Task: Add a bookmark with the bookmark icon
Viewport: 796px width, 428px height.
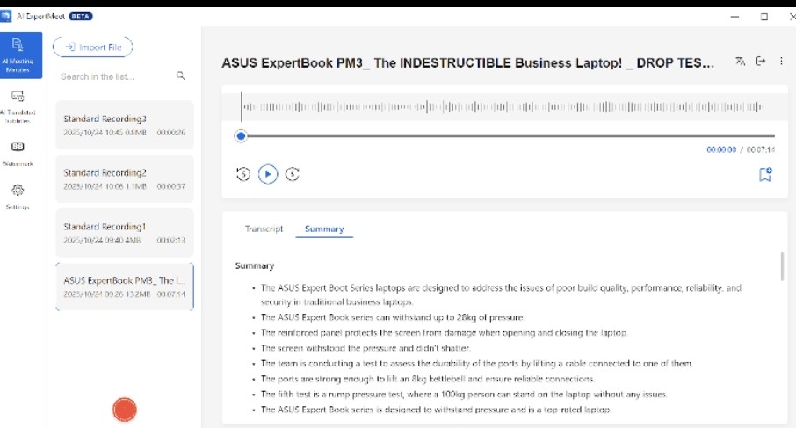Action: coord(765,175)
